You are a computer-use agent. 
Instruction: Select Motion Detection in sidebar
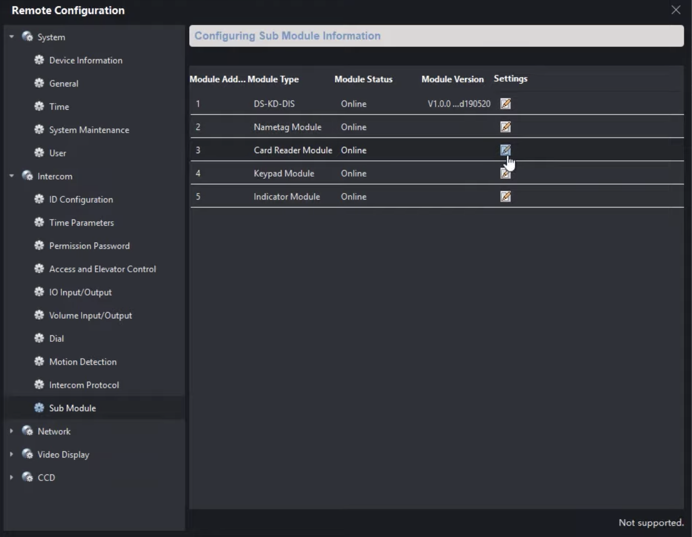pos(83,362)
